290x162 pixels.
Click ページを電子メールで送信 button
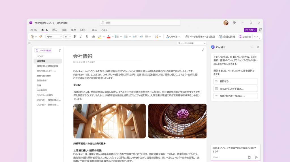point(200,36)
